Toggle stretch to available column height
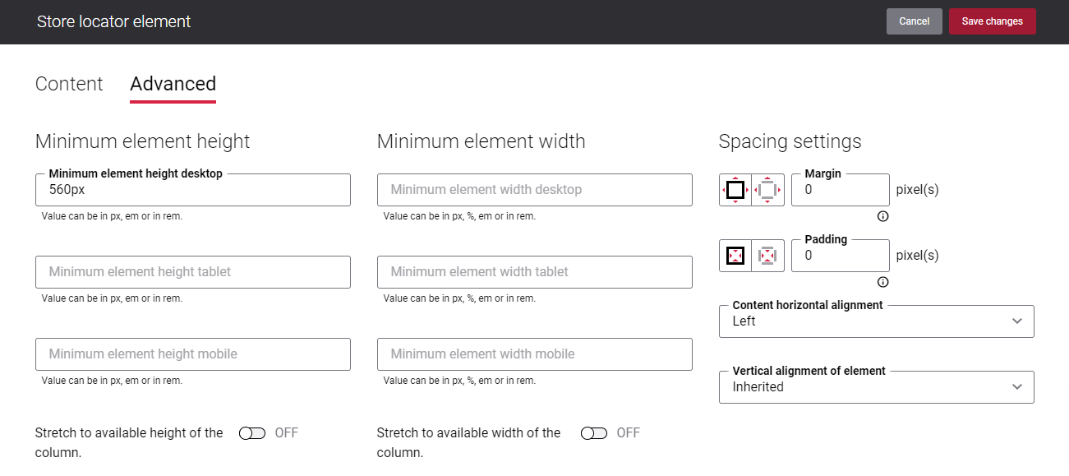Screen dimensions: 1069x476 (252, 433)
